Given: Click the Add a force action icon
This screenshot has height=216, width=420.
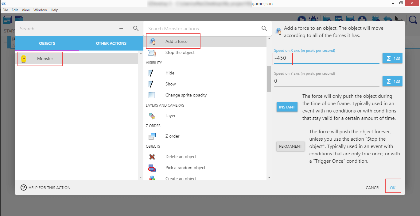Looking at the screenshot, I should pos(152,42).
